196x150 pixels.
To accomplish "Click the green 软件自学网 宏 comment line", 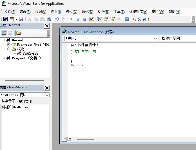I will click(x=85, y=52).
